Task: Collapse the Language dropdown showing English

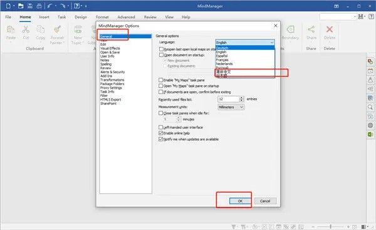Action: (272, 42)
